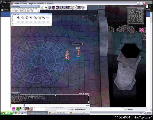Click the first small icon above the chat window

80,94
